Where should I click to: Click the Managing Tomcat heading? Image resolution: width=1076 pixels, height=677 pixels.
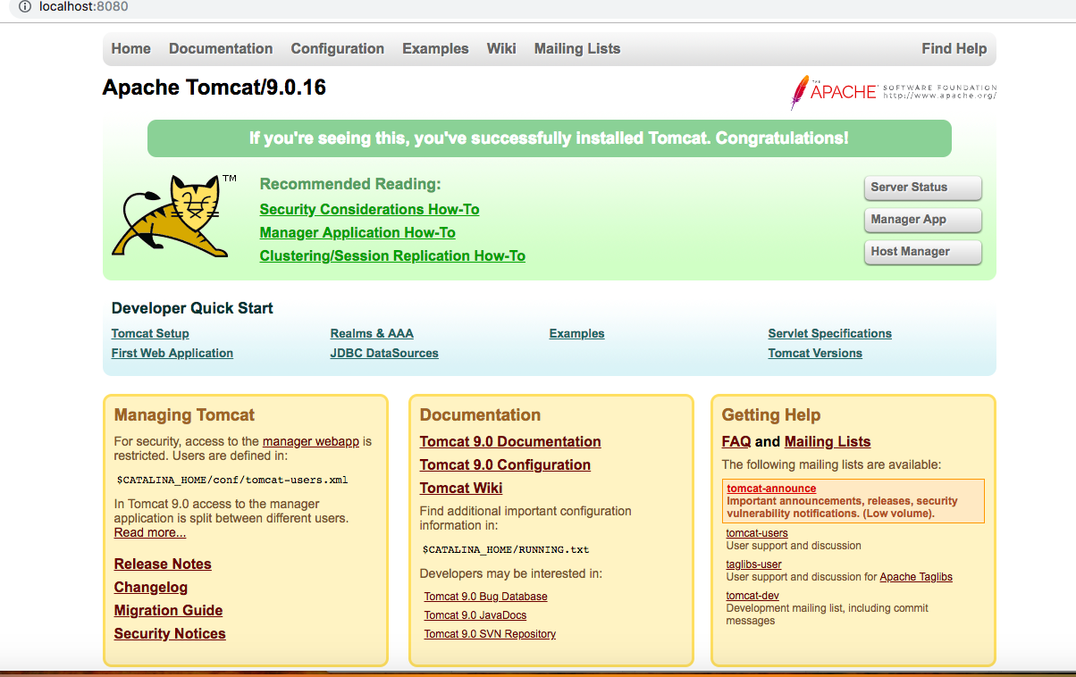pos(184,415)
